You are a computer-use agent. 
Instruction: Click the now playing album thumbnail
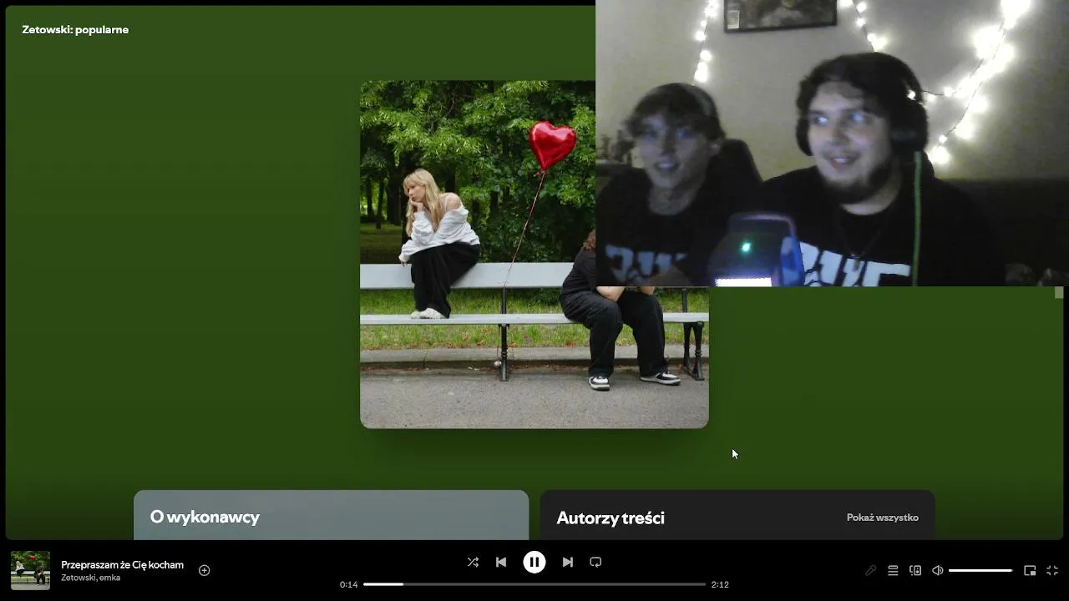click(30, 570)
